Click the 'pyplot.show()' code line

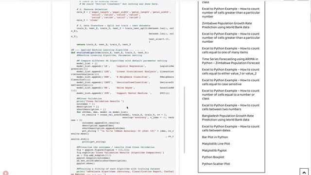click(x=86, y=163)
